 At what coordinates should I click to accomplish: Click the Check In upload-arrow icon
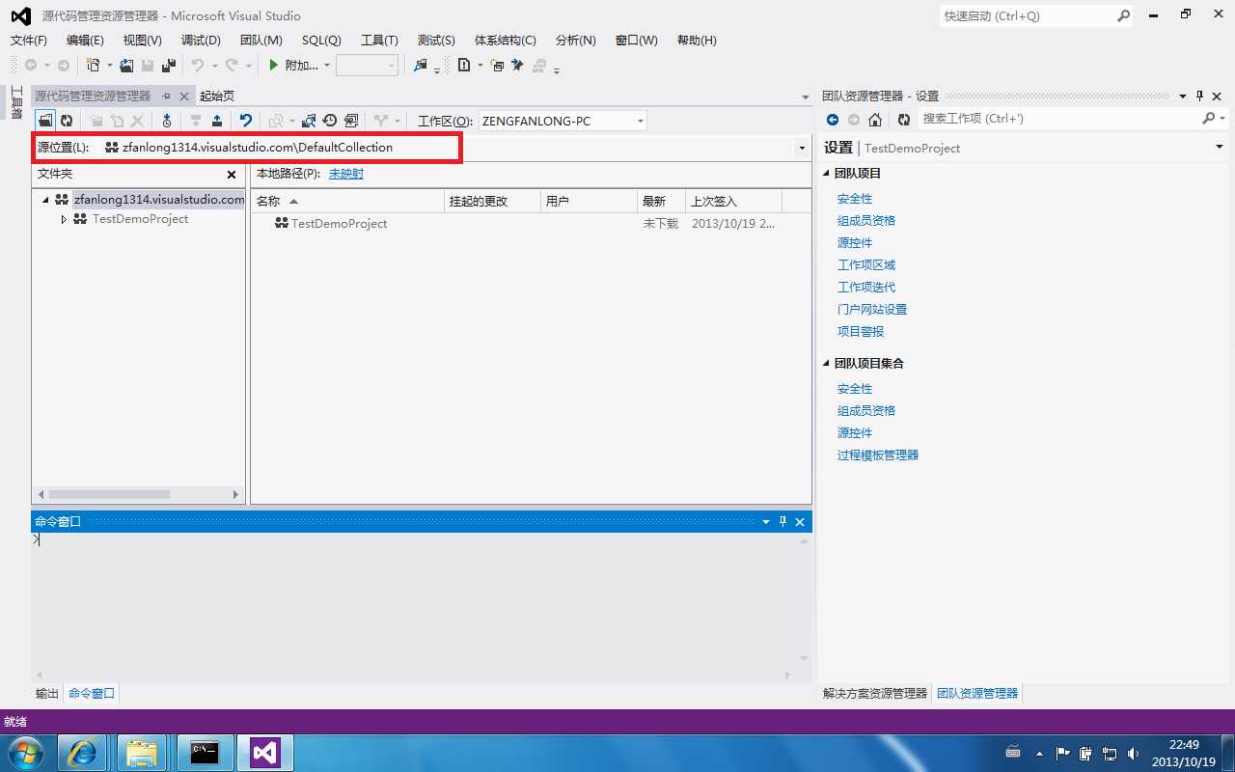click(217, 121)
